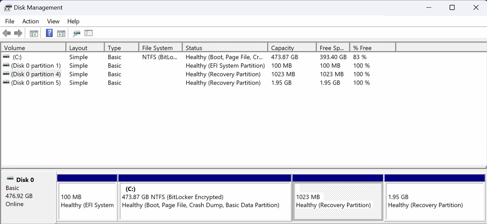Open Help via blue question mark icon
This screenshot has height=224, width=487.
49,33
